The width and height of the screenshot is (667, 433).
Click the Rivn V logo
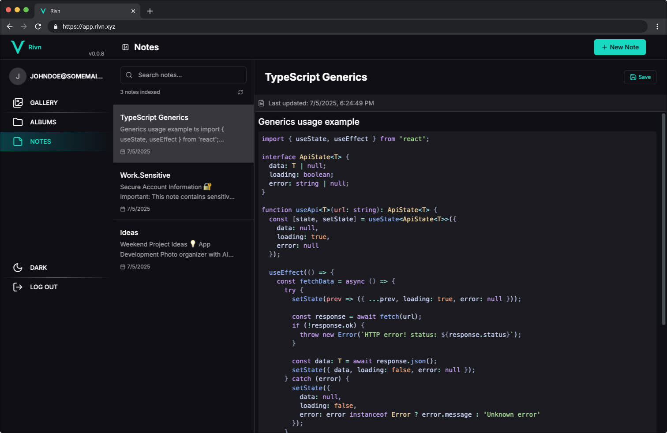coord(18,47)
